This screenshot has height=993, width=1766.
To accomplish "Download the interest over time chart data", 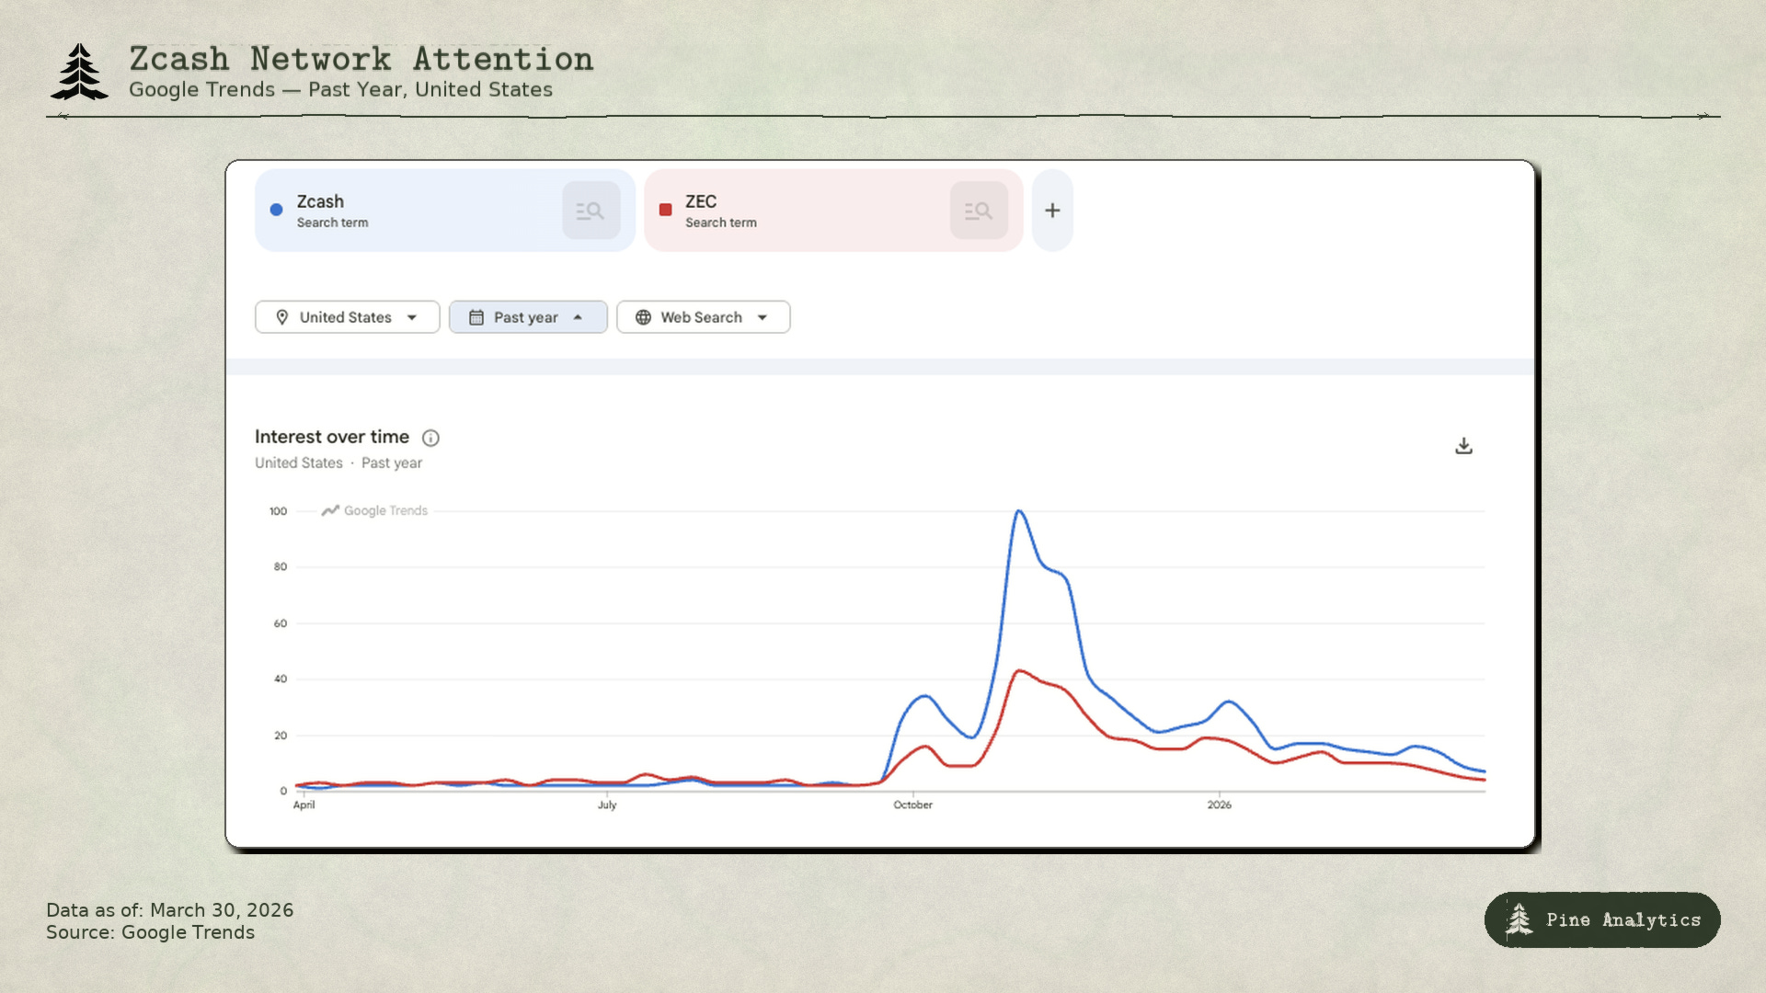I will coord(1463,446).
